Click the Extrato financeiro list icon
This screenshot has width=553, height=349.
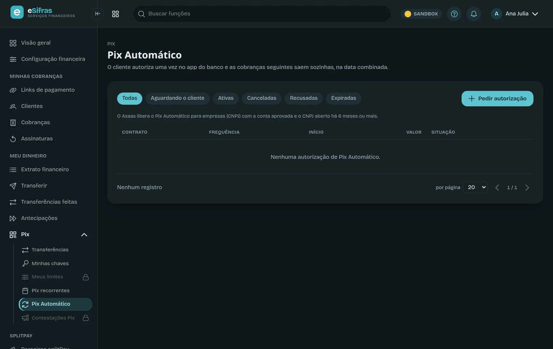[x=13, y=170]
